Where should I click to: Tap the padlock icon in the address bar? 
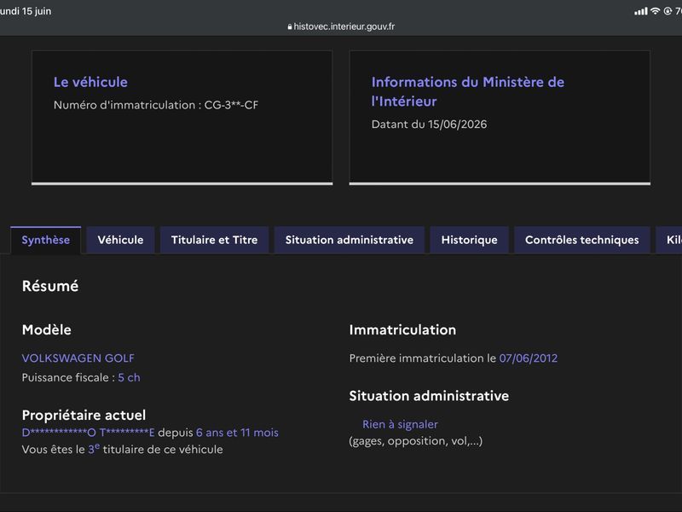290,26
